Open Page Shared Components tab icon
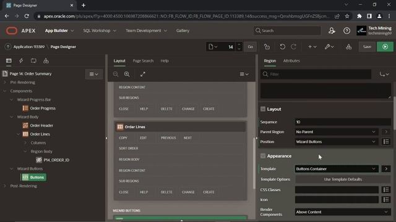Viewport: 396px width, 222px height. click(46, 60)
